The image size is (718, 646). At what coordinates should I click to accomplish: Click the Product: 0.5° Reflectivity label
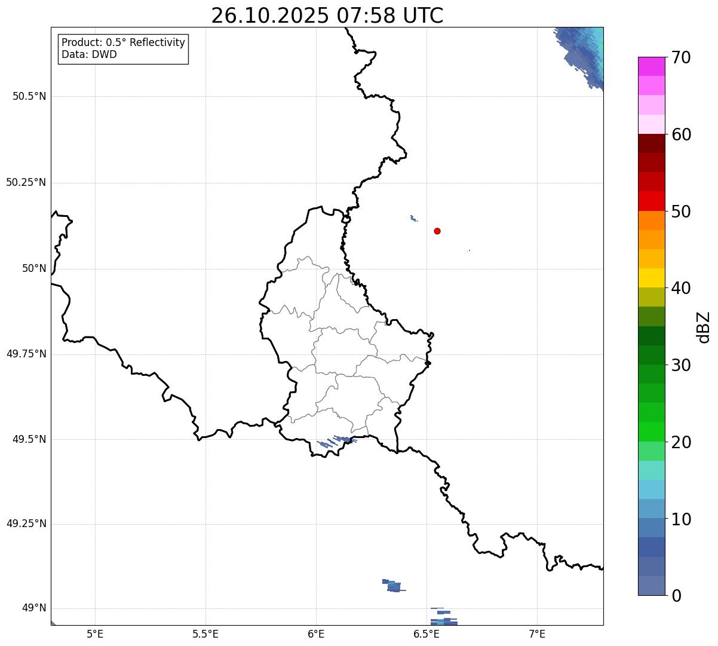(x=123, y=42)
